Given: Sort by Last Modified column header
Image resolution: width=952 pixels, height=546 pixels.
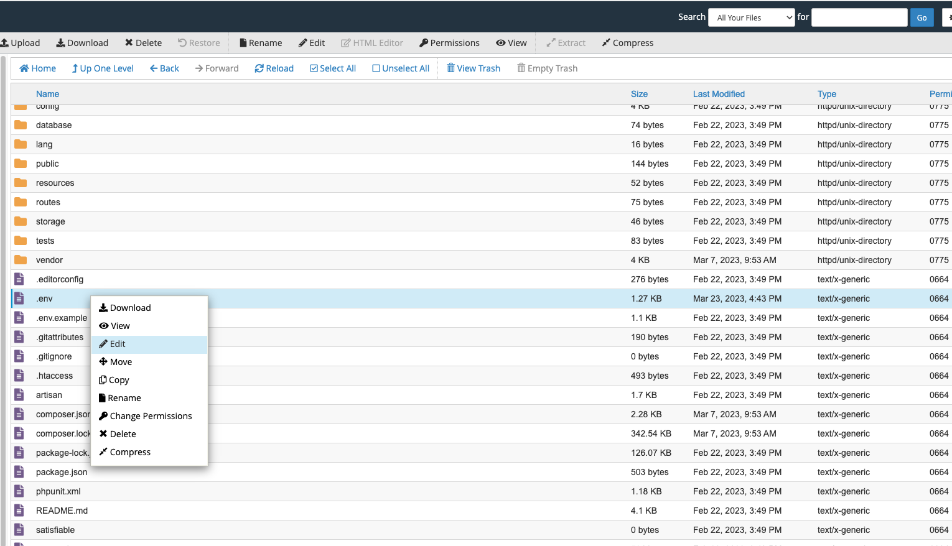Looking at the screenshot, I should [x=719, y=94].
